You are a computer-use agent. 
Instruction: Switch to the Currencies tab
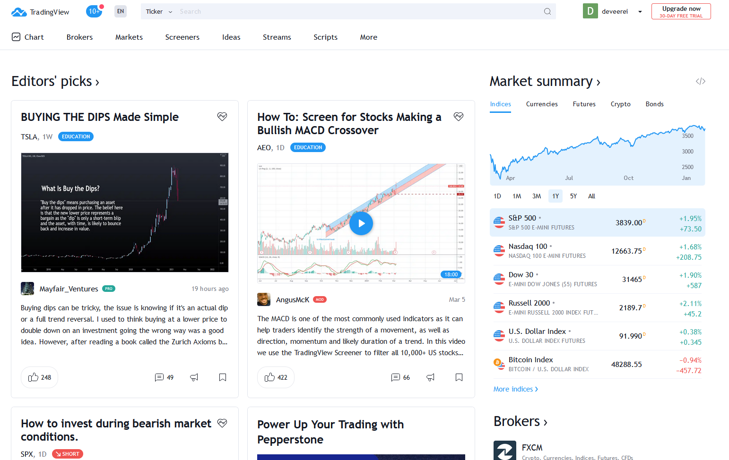point(542,104)
